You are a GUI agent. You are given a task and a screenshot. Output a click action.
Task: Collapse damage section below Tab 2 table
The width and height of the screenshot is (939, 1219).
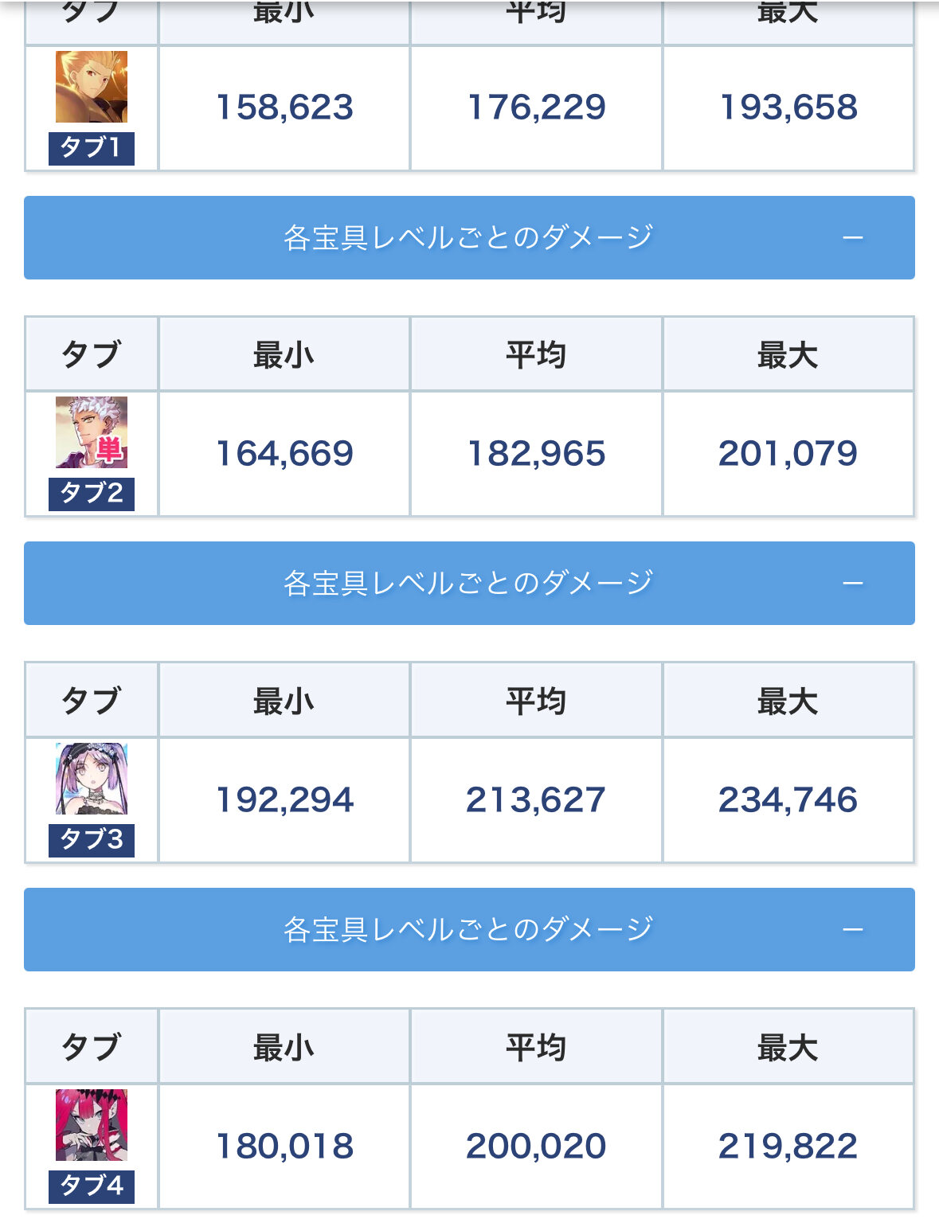pos(468,583)
